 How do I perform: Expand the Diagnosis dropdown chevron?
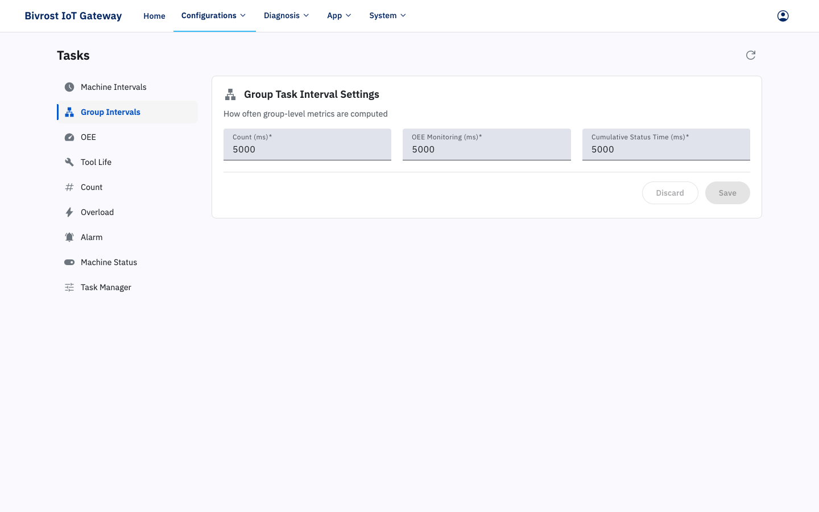[x=306, y=16]
